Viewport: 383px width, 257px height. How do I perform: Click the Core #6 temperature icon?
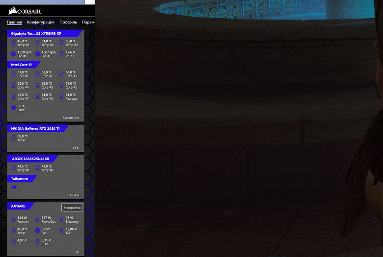click(61, 85)
